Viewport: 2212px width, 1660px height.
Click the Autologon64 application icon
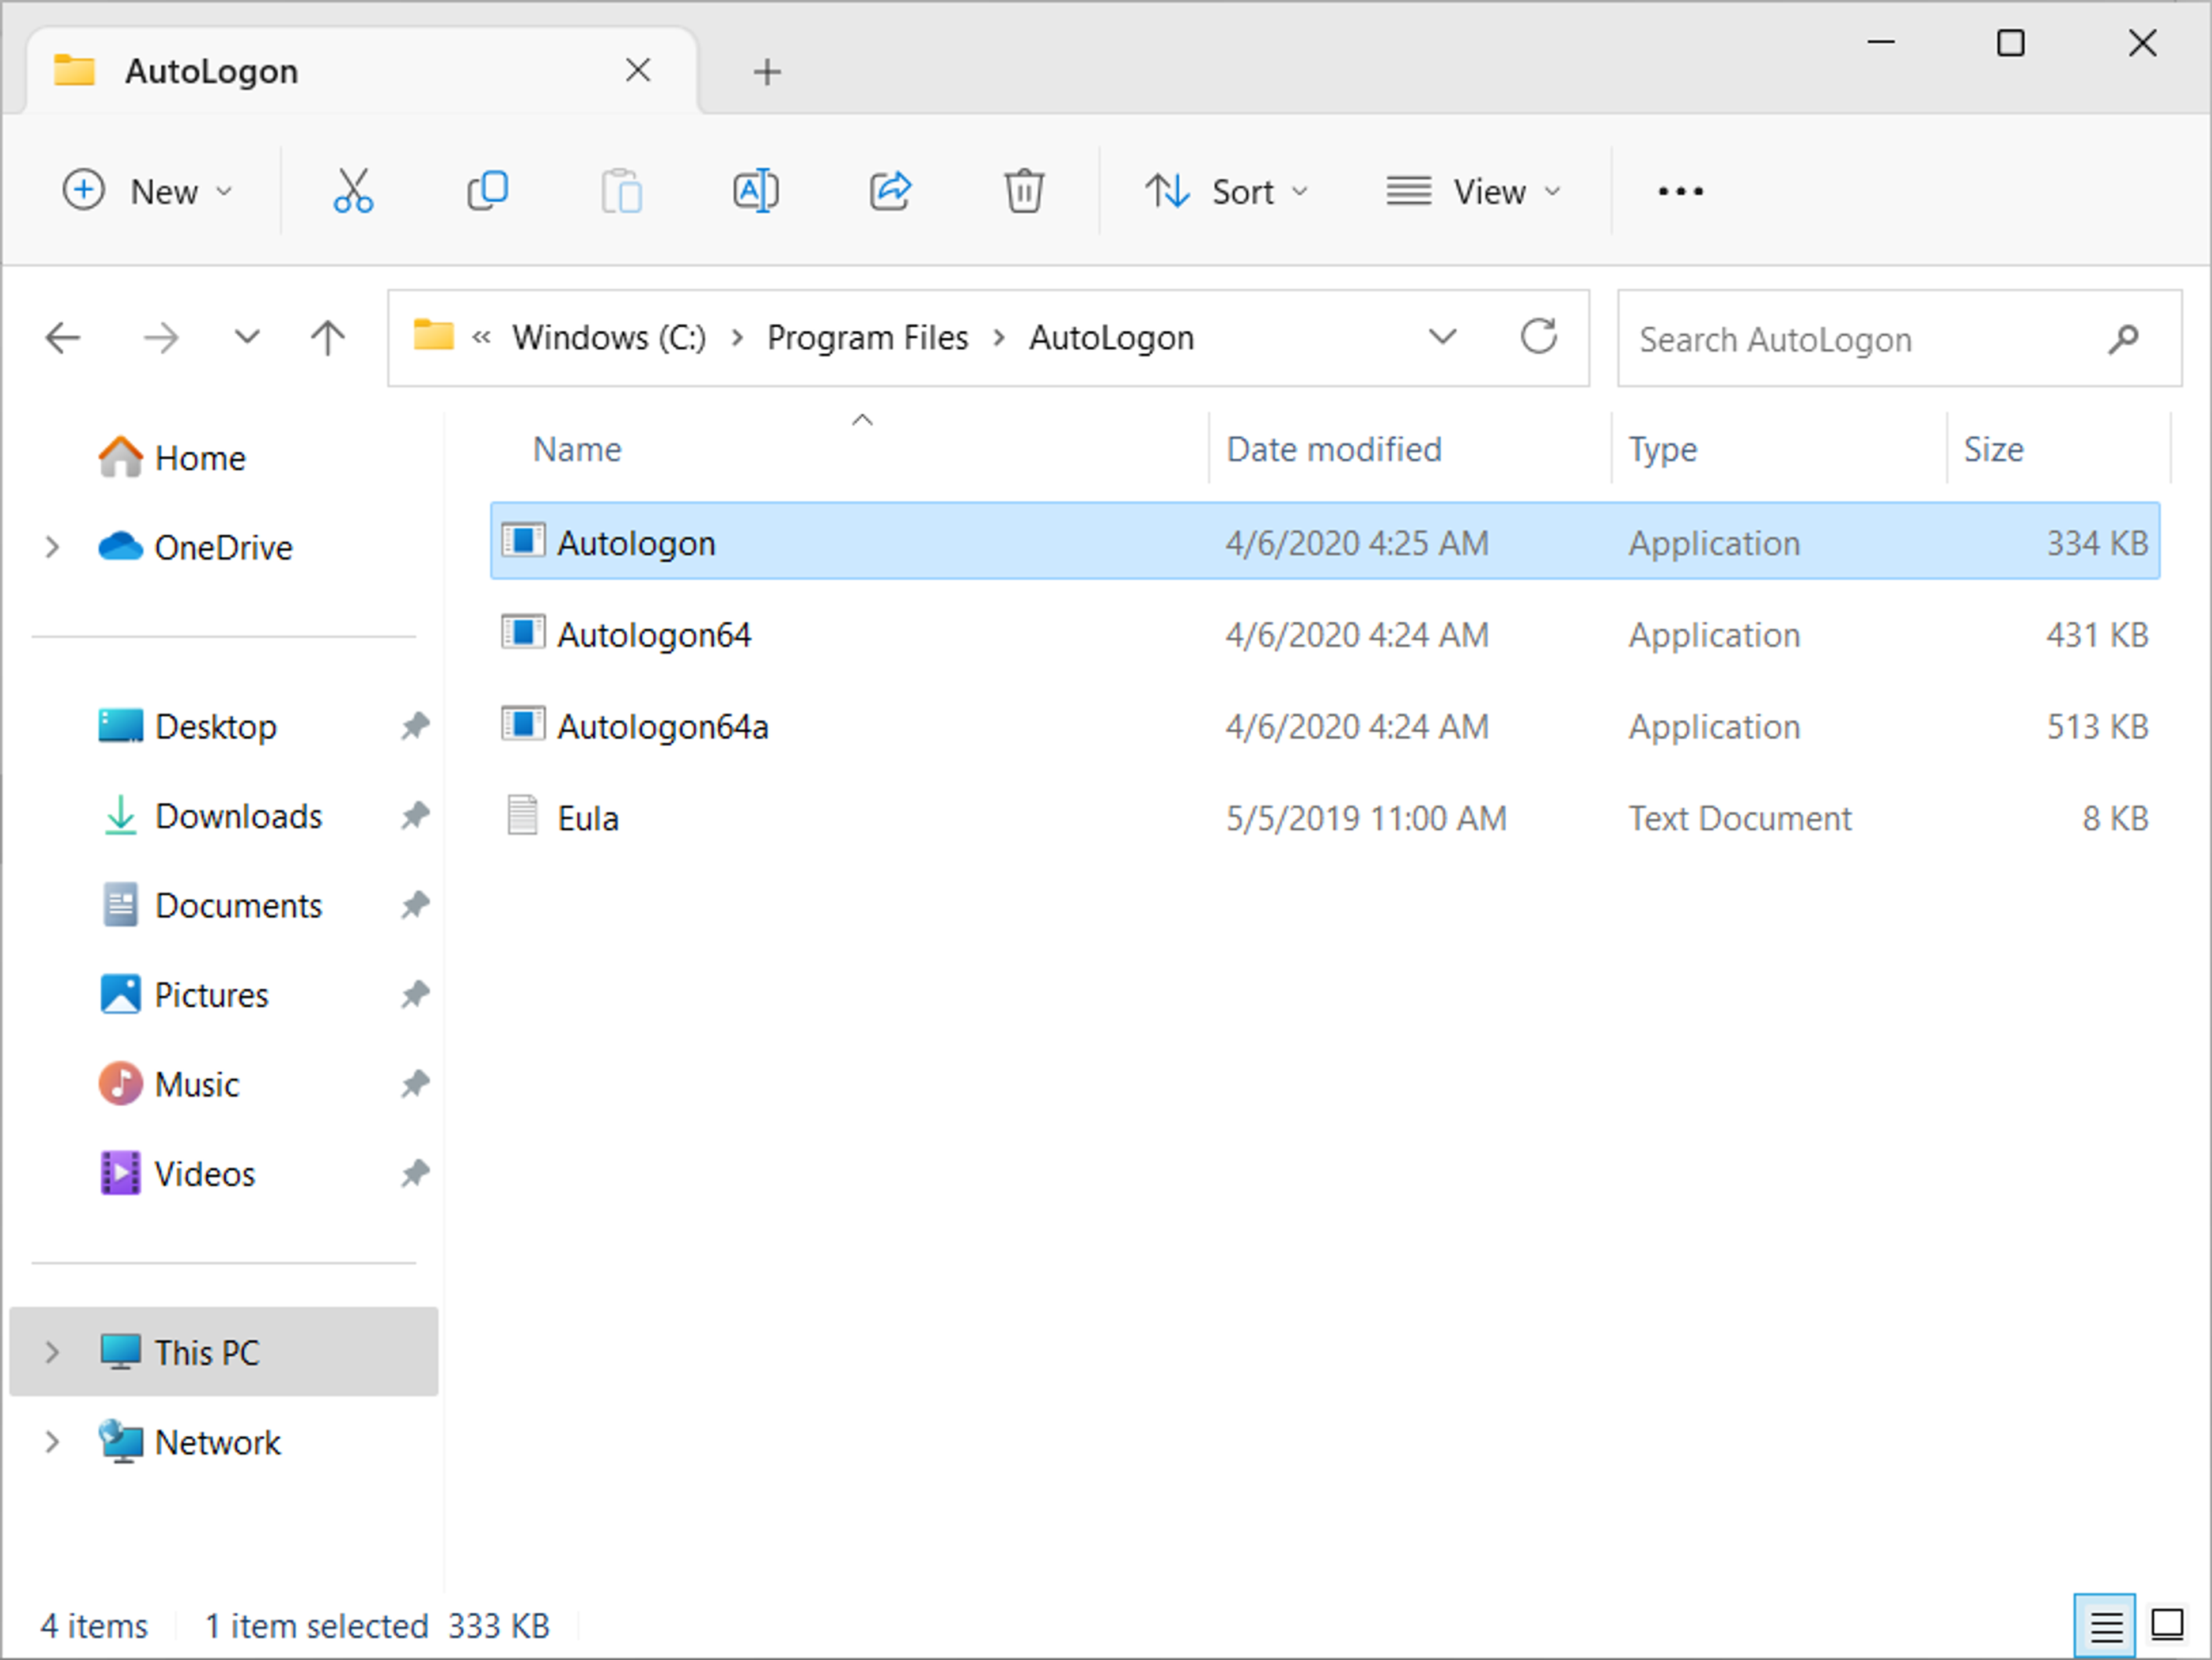click(523, 633)
